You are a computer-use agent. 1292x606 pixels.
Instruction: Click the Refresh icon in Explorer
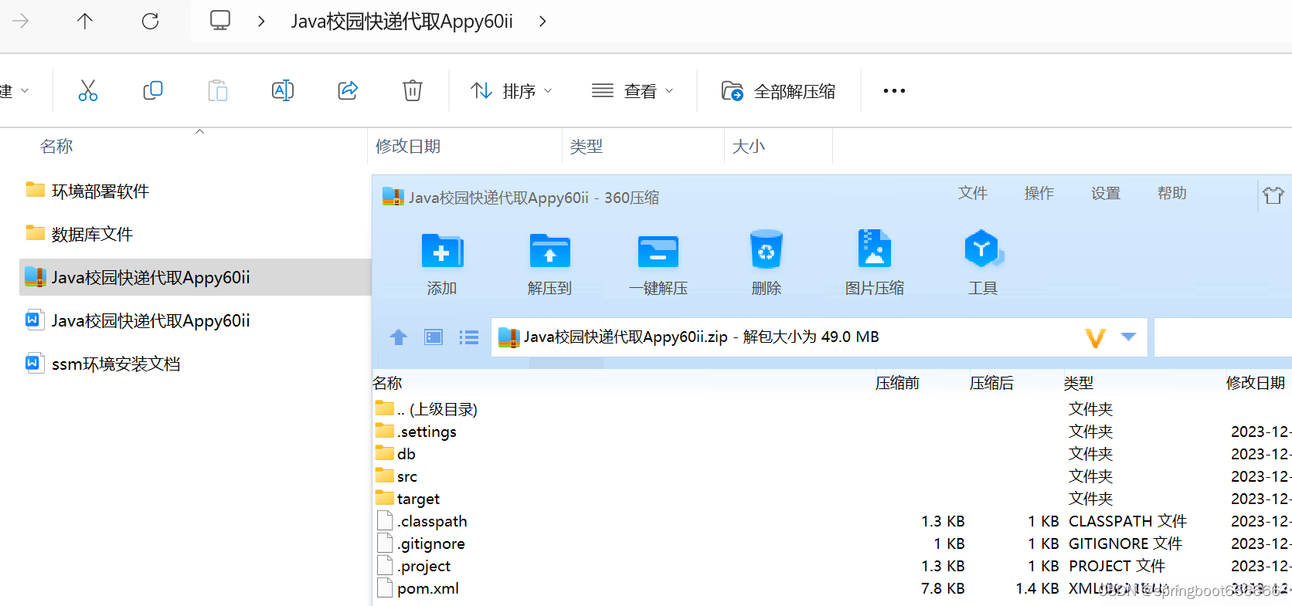(150, 21)
